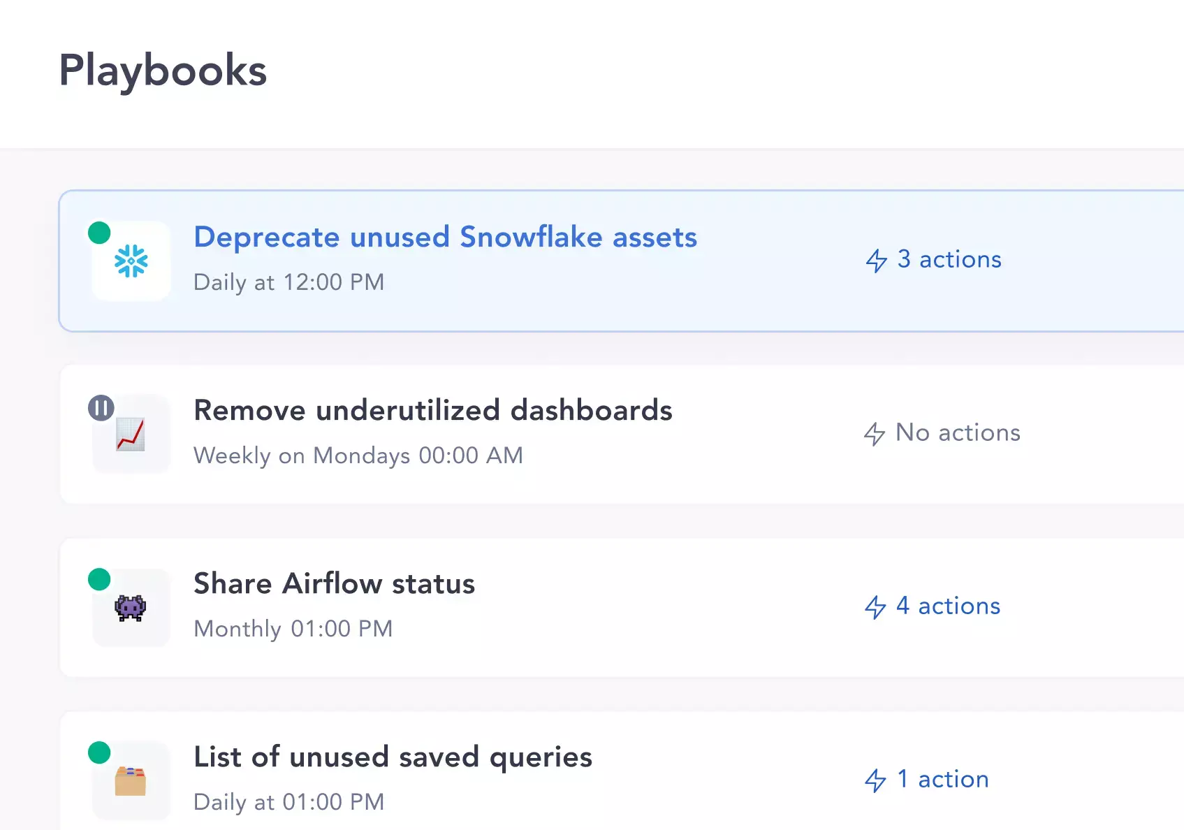This screenshot has width=1184, height=830.
Task: Click the red trend chart icon
Action: pyautogui.click(x=131, y=435)
